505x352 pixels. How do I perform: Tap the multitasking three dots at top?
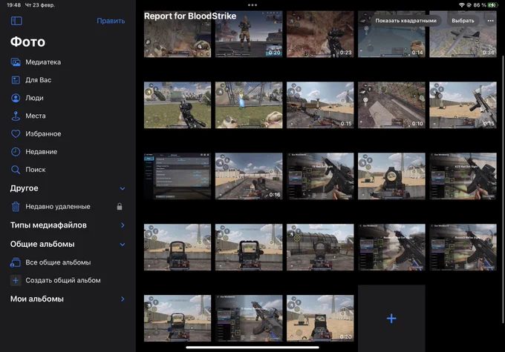pyautogui.click(x=252, y=5)
